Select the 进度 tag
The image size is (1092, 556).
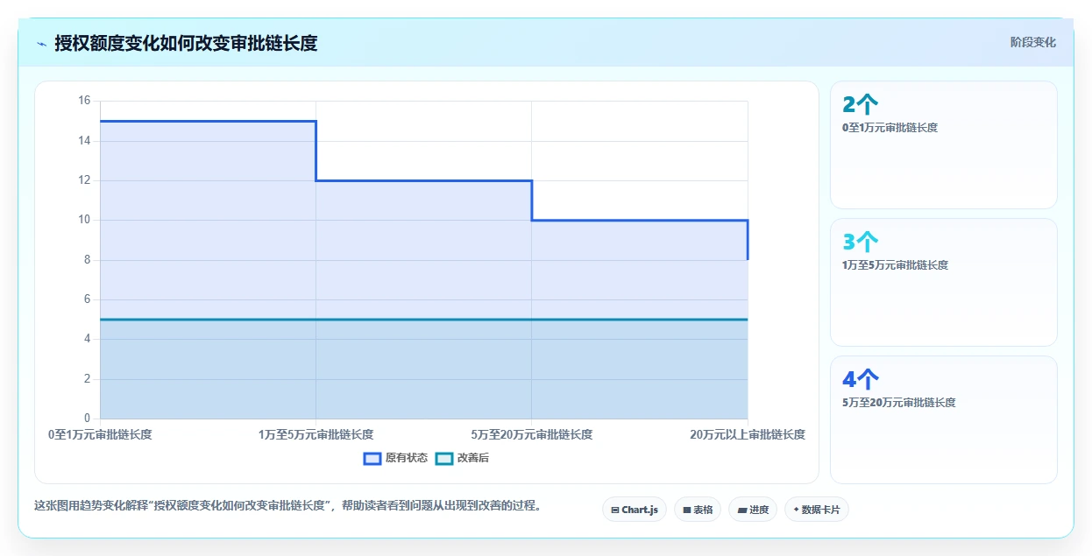click(x=753, y=510)
